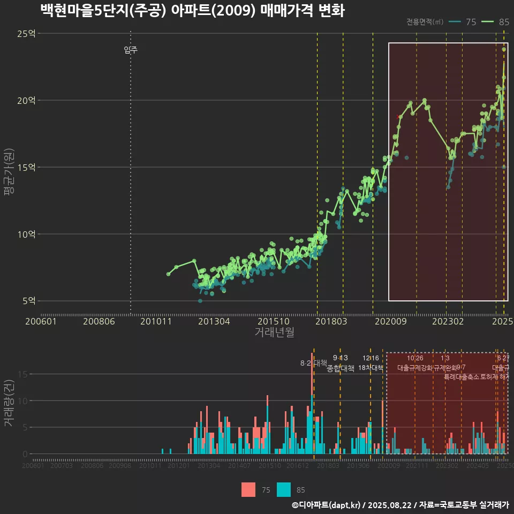The width and height of the screenshot is (514, 514).
Task: Click the 평균가(원) axis title
Action: 9,171
